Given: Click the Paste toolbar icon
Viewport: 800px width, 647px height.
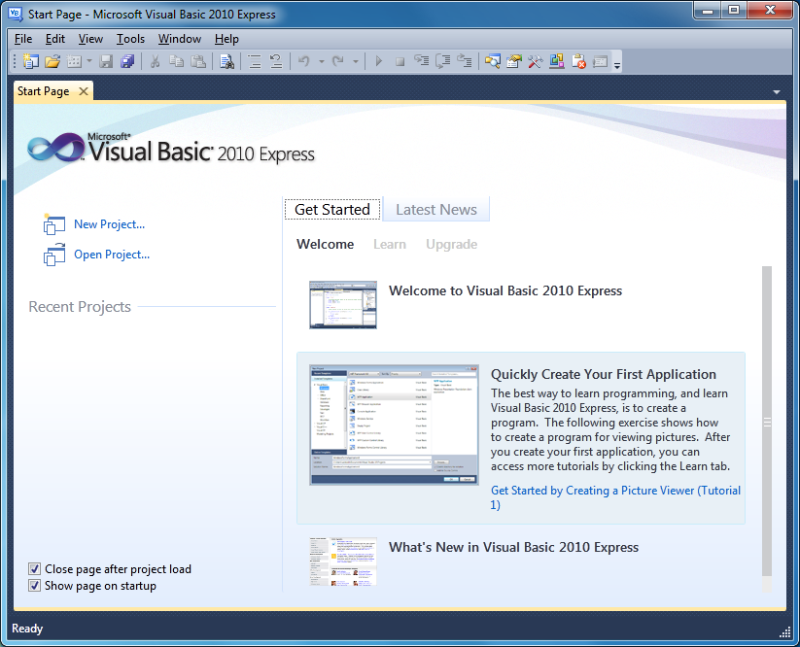Looking at the screenshot, I should point(199,60).
